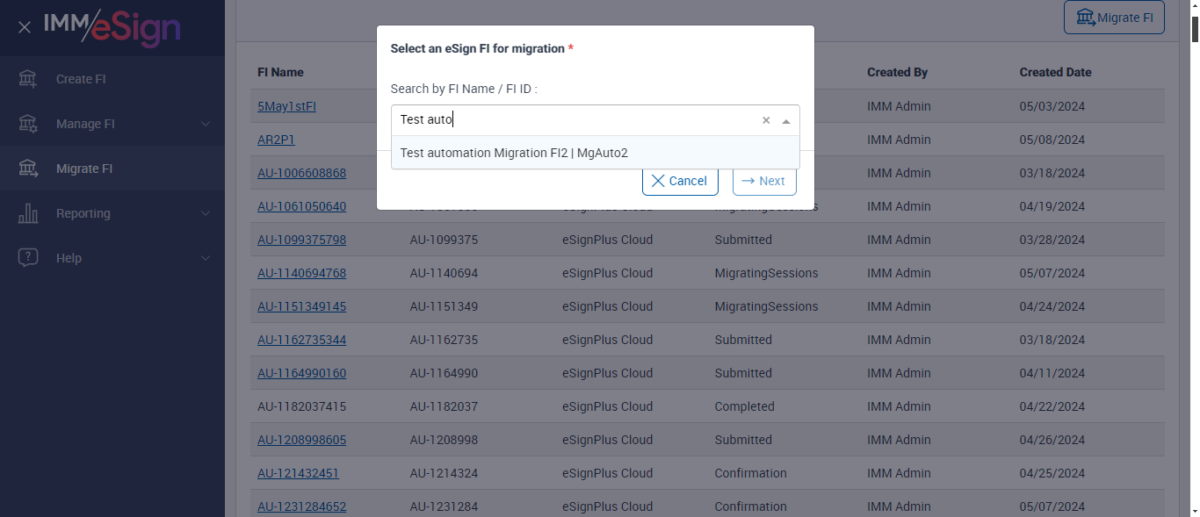Screen dimensions: 1200x517
Task: Click the Next button in dialog
Action: click(763, 181)
